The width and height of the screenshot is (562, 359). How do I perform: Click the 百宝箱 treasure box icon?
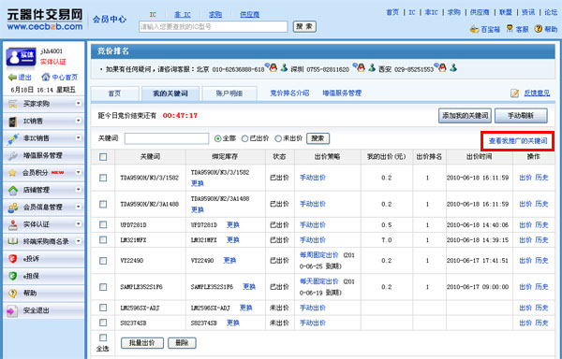pyautogui.click(x=474, y=29)
